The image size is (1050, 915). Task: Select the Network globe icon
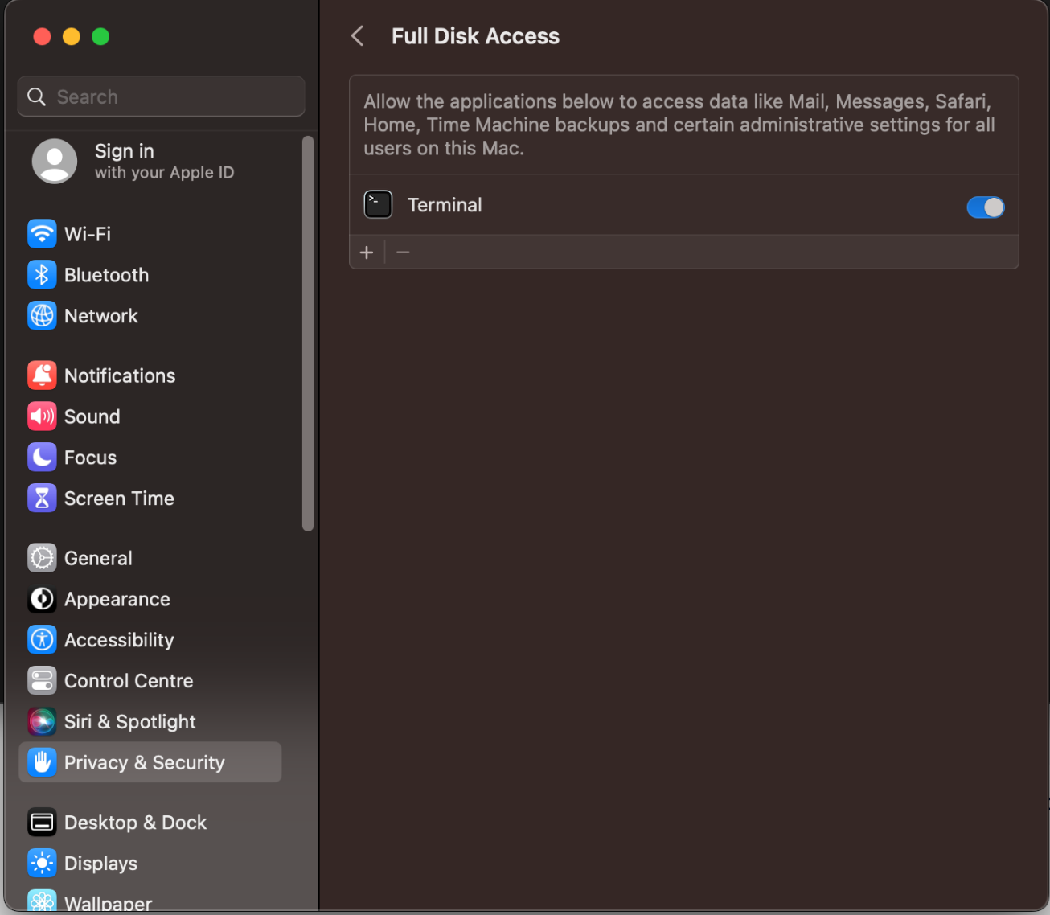point(42,316)
